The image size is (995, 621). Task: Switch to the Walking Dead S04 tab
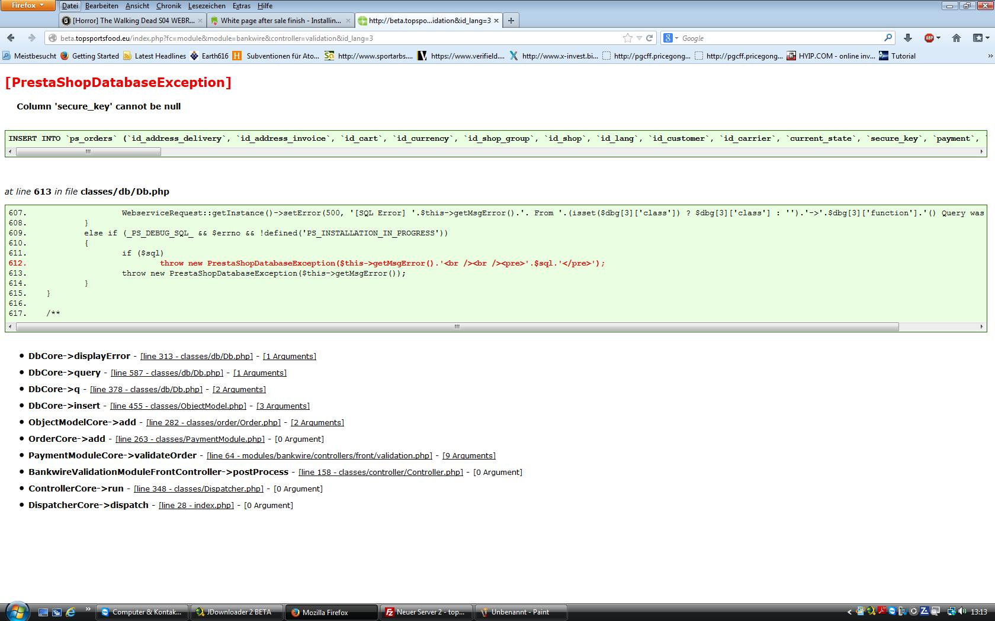[132, 21]
